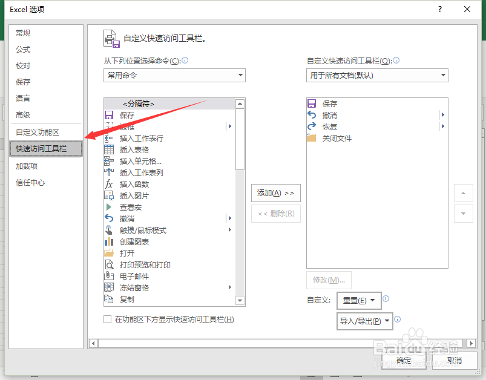Click the 取消 button
The height and width of the screenshot is (380, 486).
coord(455,361)
